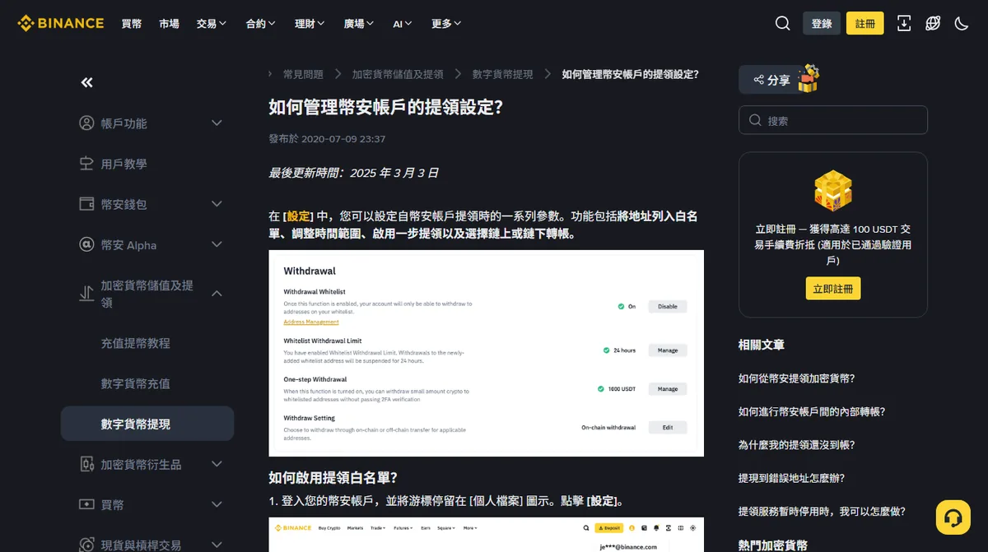Click the 幣安 Alpha icon

(x=86, y=245)
